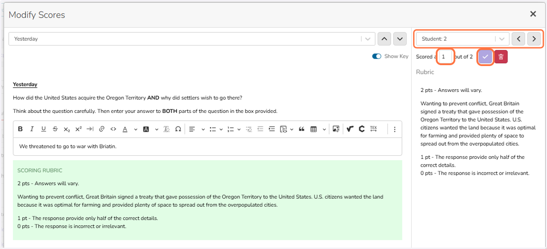Viewport: 547px width, 249px height.
Task: Insert a block quote
Action: [301, 129]
